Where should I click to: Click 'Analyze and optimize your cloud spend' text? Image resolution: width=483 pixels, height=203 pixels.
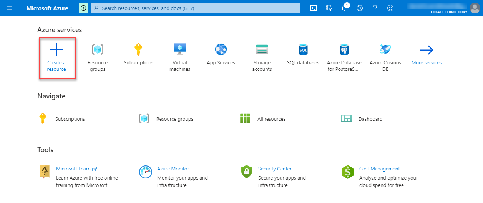[x=388, y=182]
